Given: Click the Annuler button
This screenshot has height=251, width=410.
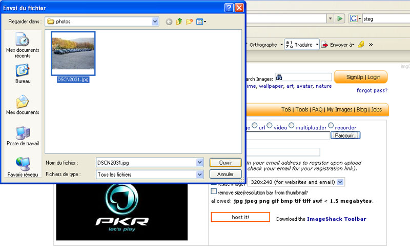Looking at the screenshot, I should (225, 174).
